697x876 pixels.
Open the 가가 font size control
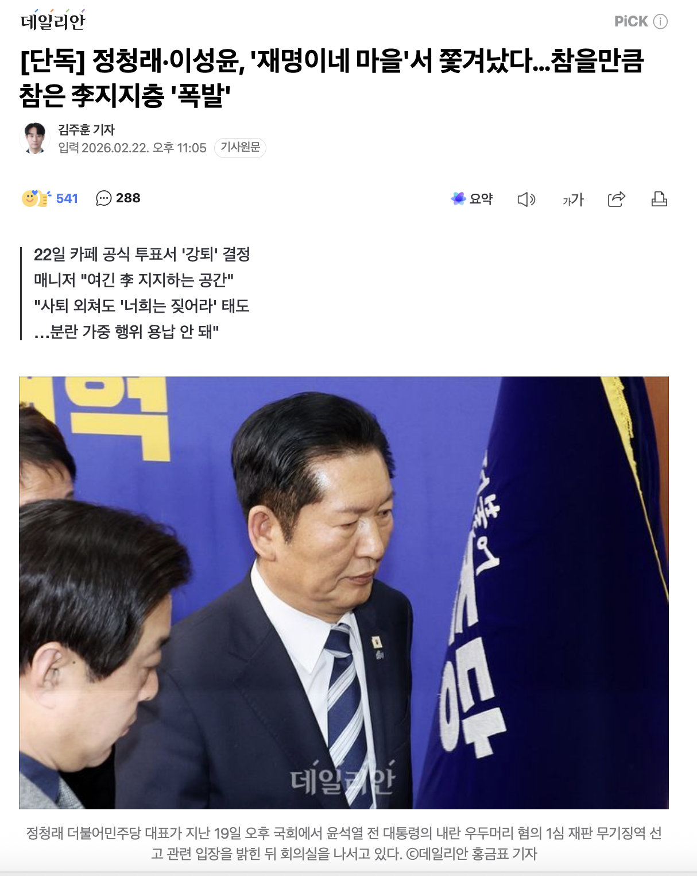[572, 199]
